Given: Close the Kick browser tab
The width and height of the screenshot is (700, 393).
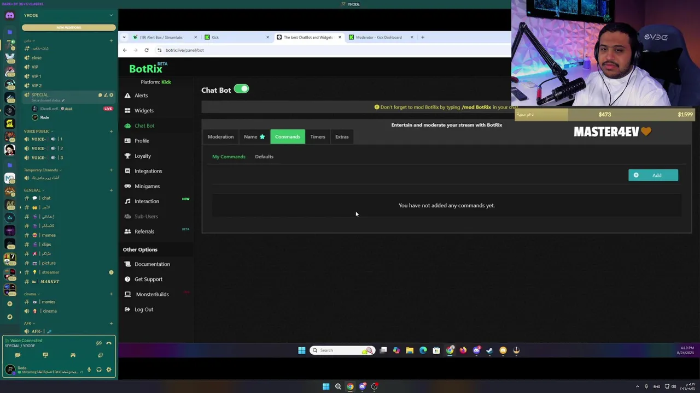Looking at the screenshot, I should click(267, 37).
